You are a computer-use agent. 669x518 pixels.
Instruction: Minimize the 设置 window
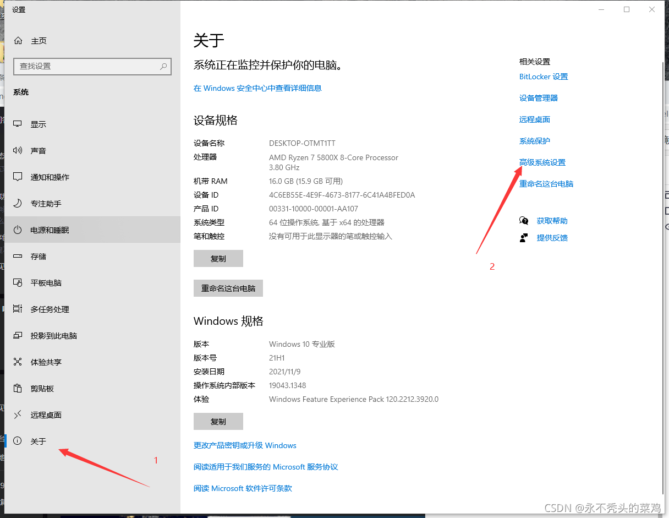[601, 9]
